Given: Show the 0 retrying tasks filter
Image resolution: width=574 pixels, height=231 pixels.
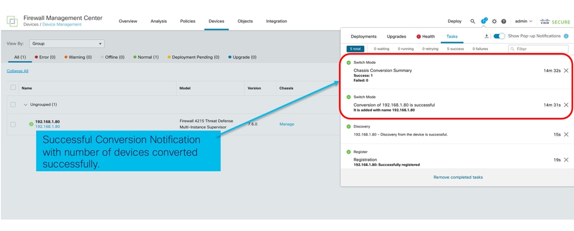Looking at the screenshot, I should point(430,49).
